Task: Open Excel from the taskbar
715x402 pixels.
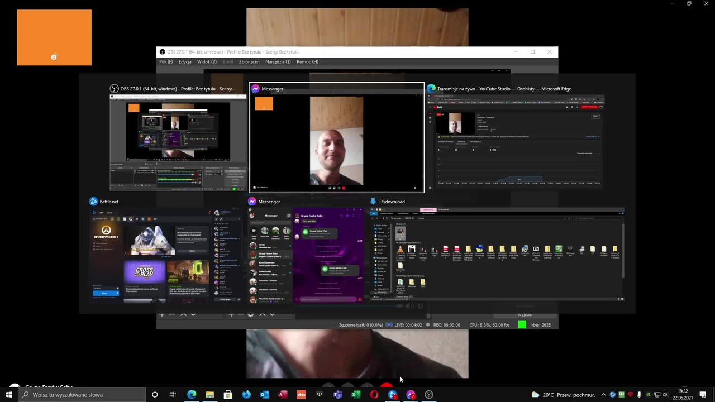Action: coord(356,395)
